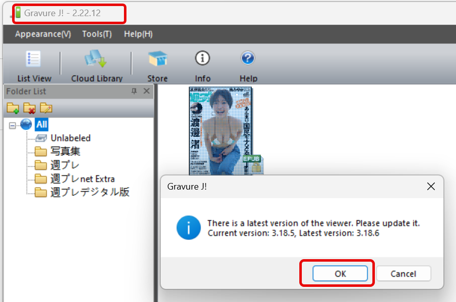Pin the Folder List panel

tap(134, 91)
